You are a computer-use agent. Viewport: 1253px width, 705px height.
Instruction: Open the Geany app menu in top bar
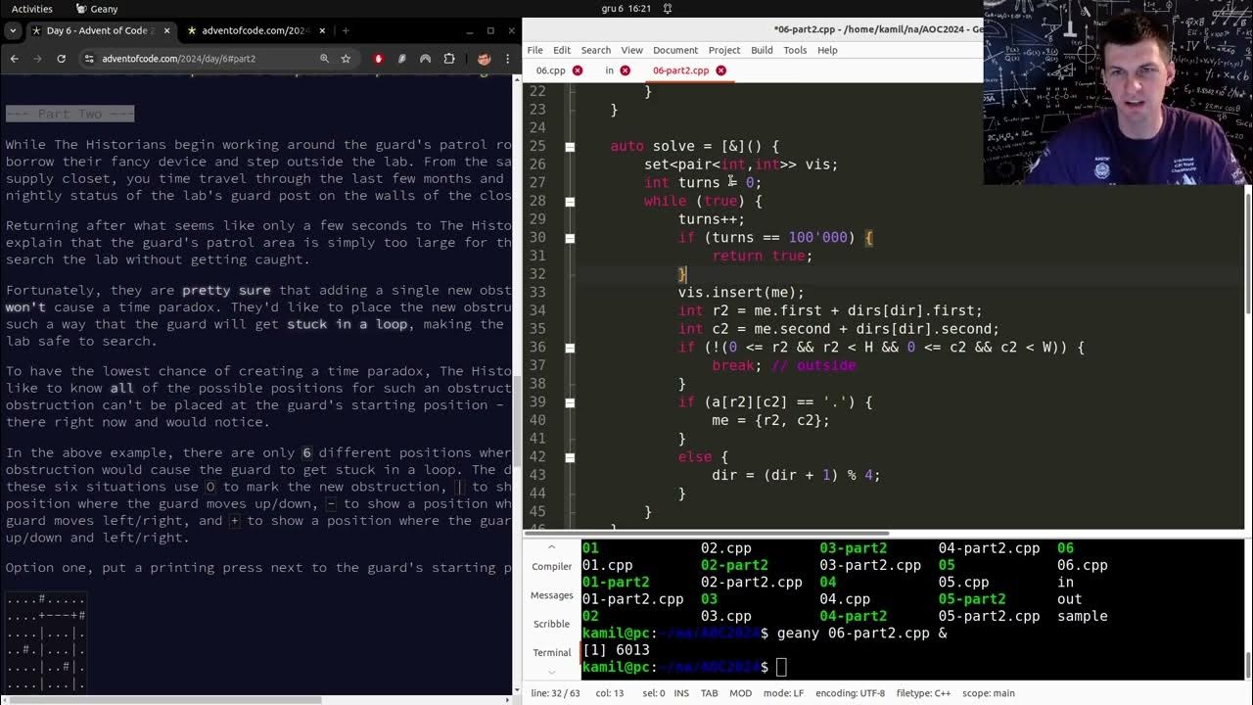click(x=96, y=9)
